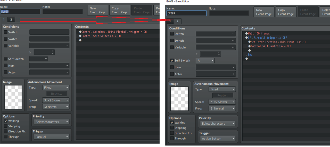This screenshot has height=147, width=330.
Task: Open Trigger dropdown showing Parallel
Action: [51, 137]
